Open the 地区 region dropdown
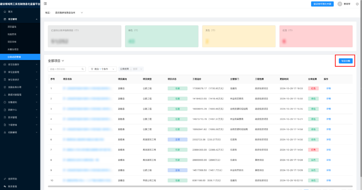This screenshot has width=362, height=190. click(69, 13)
